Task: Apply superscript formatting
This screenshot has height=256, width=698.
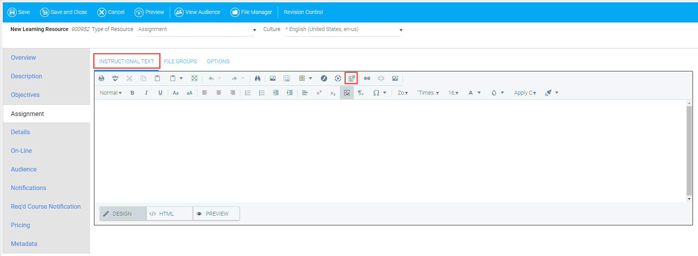Action: 319,93
